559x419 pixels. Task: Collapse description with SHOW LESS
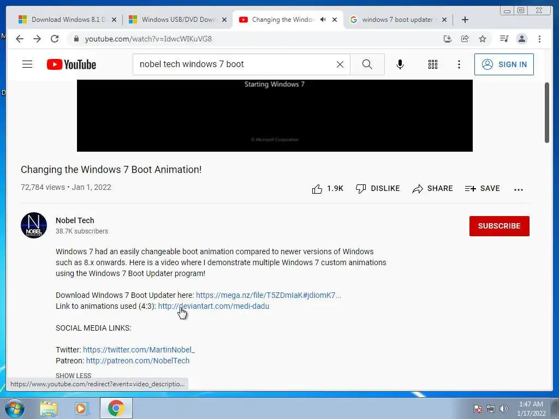[x=74, y=375]
